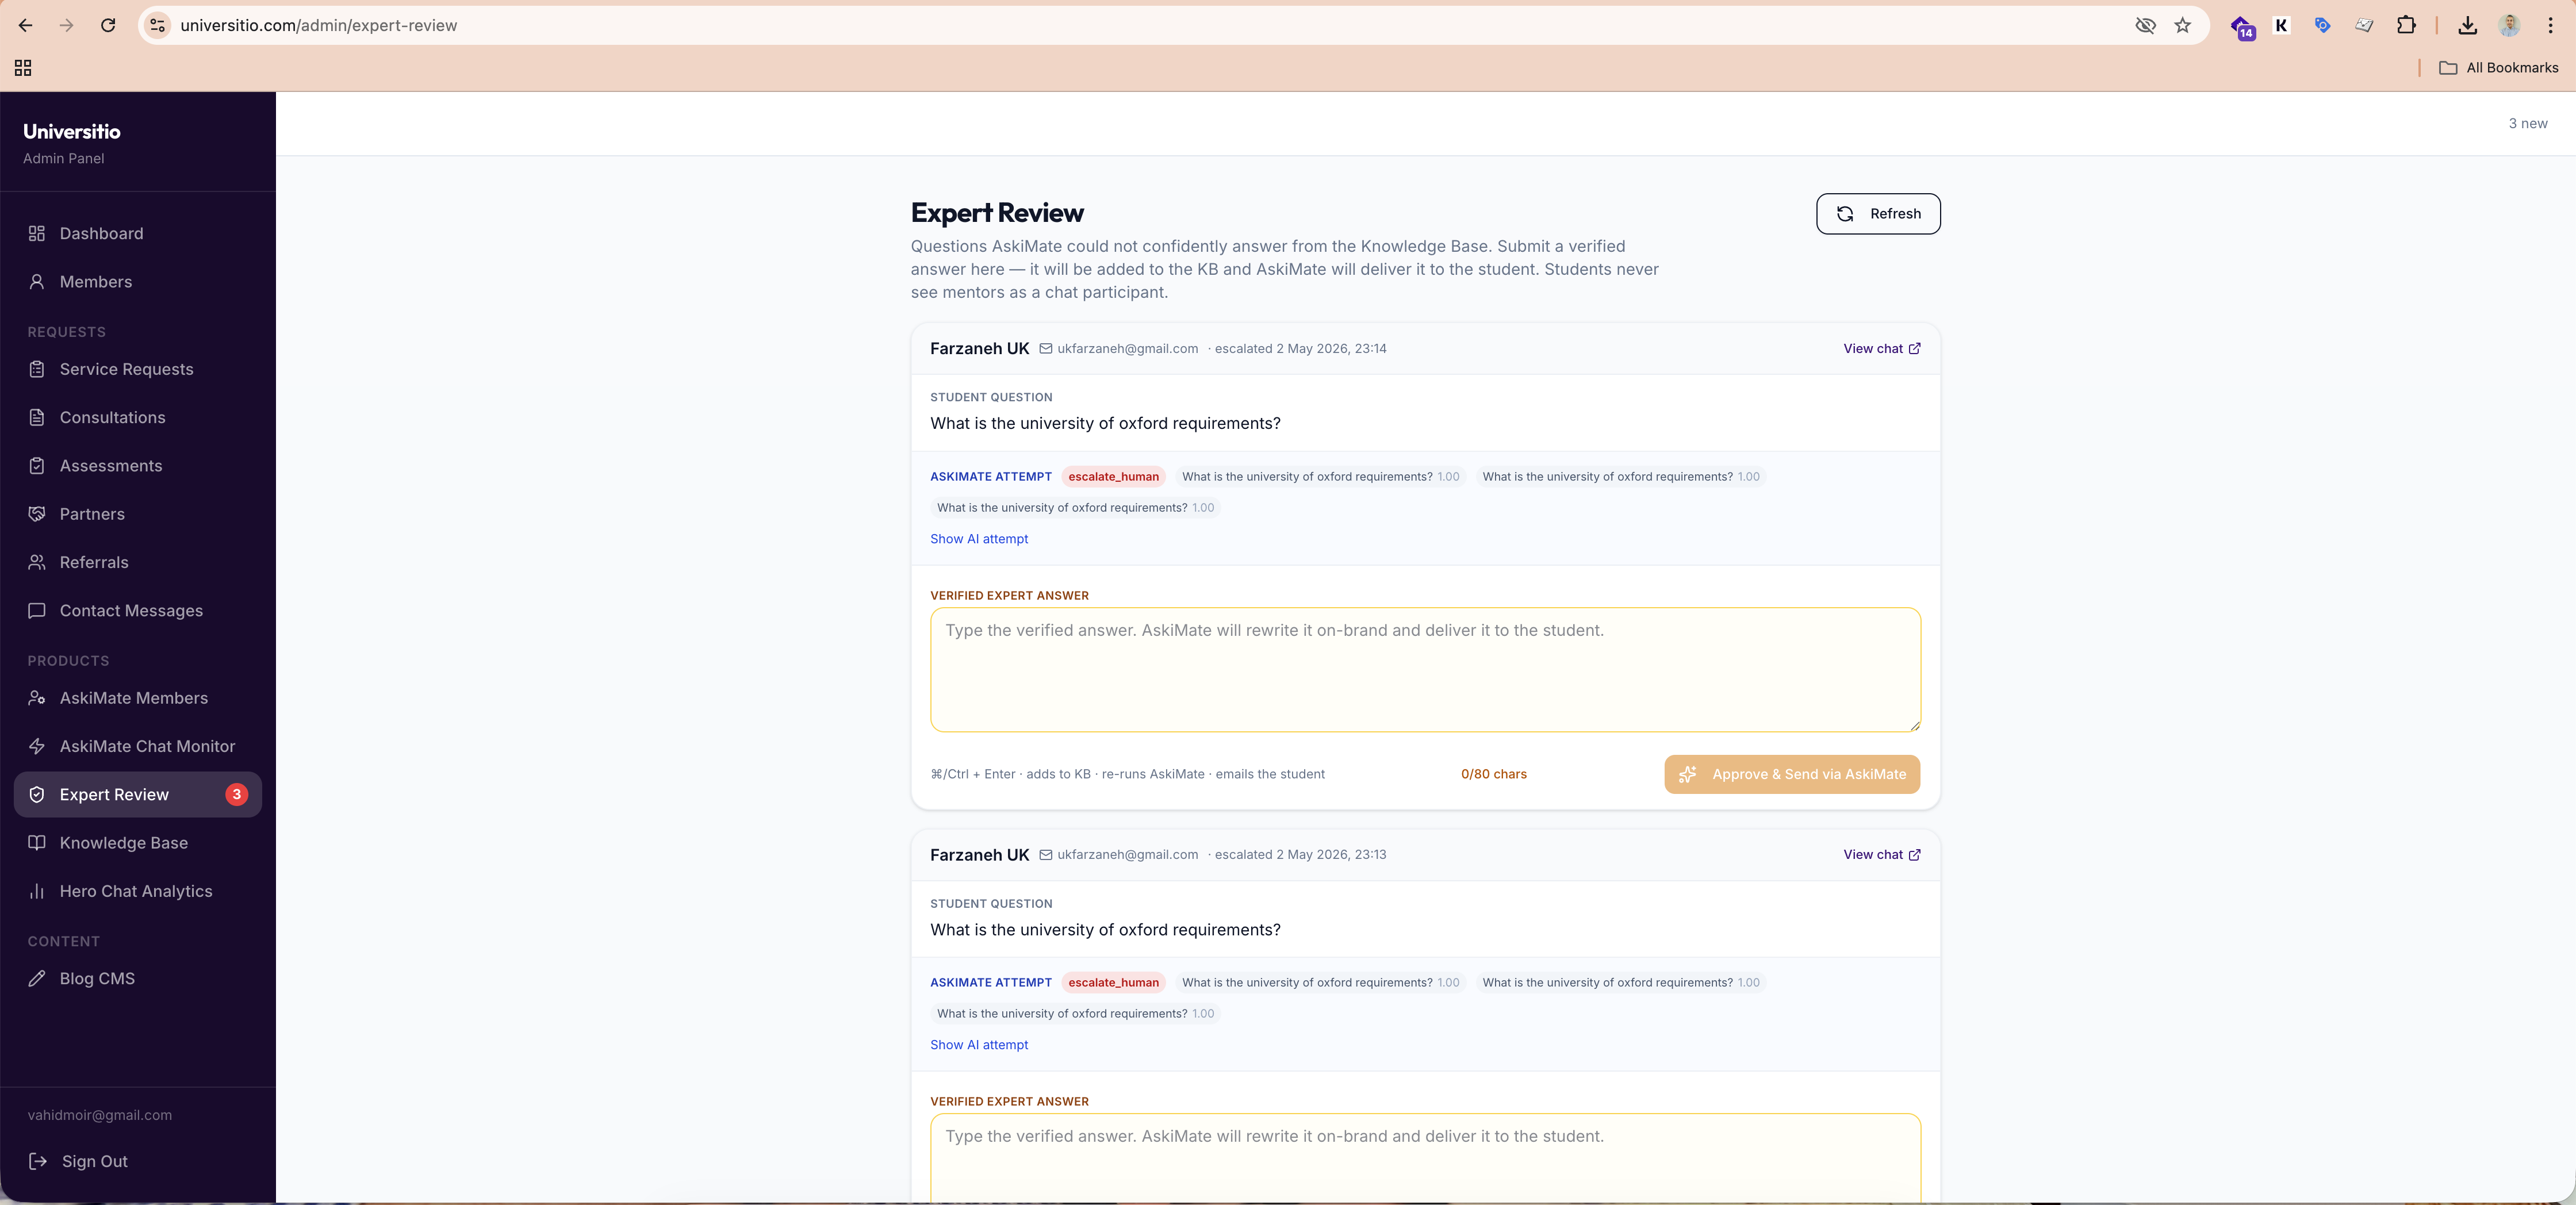
Task: Click the escalate_human tag in second card
Action: pyautogui.click(x=1113, y=983)
